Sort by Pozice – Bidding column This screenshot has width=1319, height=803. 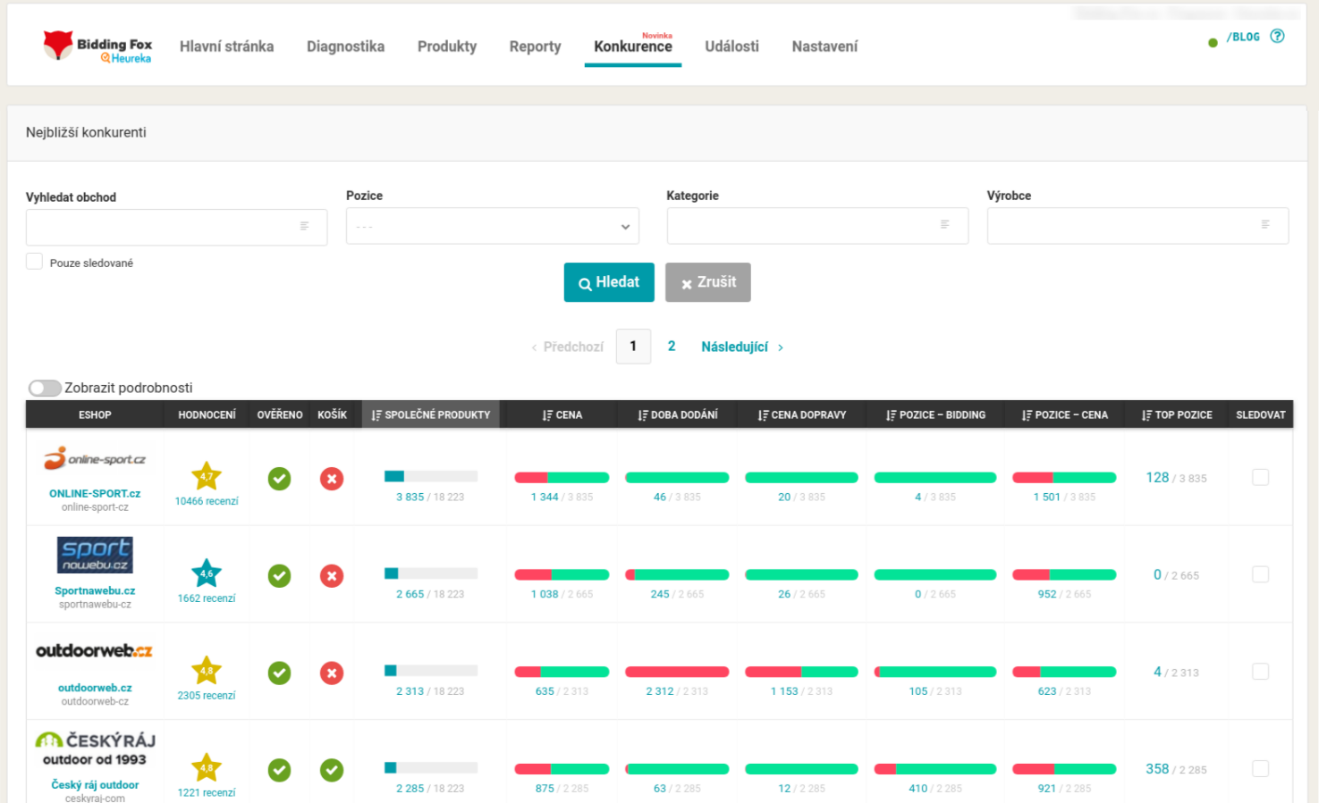tap(935, 414)
